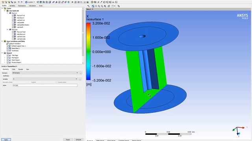Open the Render tab in details
The image size is (252, 141).
[20, 69]
